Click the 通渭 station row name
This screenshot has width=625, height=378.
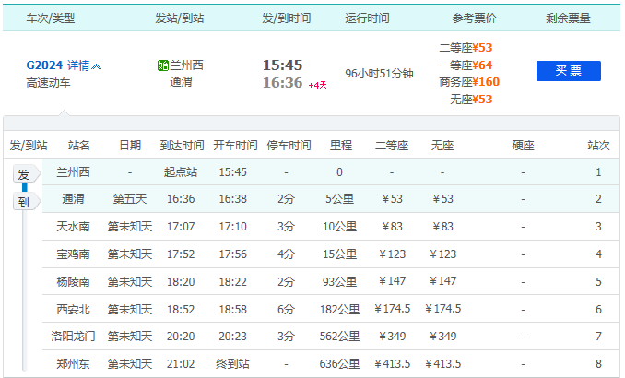click(73, 198)
